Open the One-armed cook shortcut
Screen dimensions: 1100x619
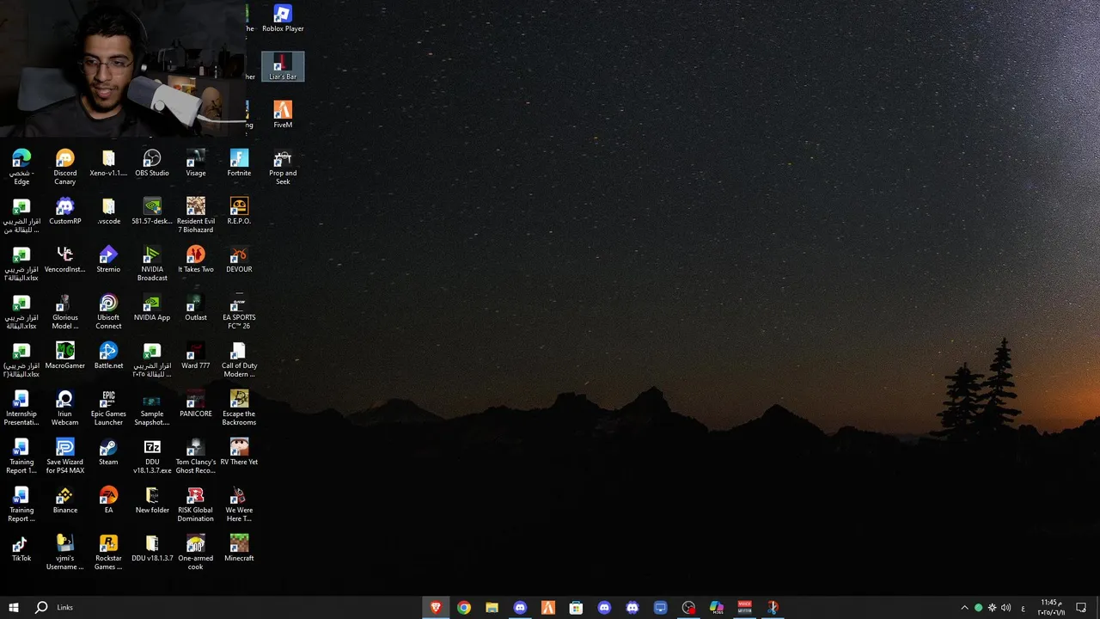[x=196, y=552]
